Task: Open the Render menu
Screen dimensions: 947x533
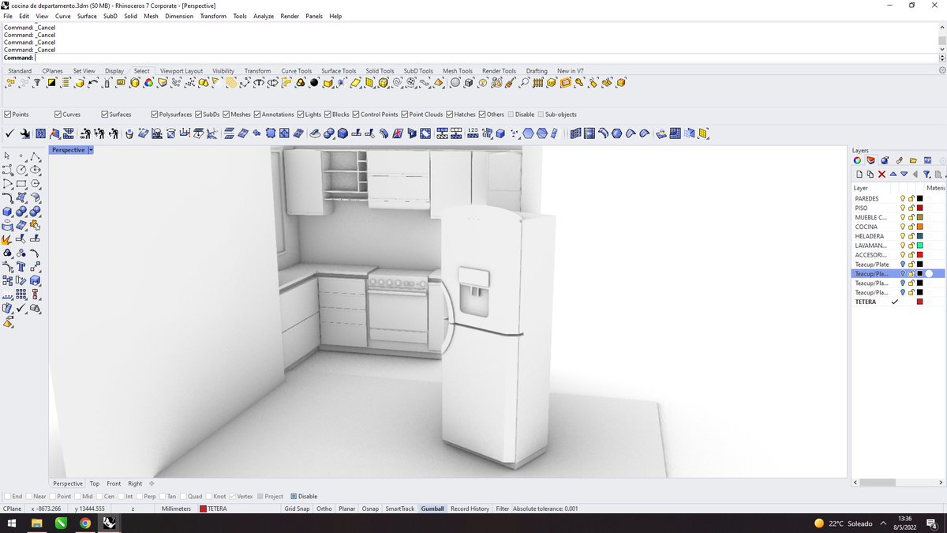Action: pos(289,15)
